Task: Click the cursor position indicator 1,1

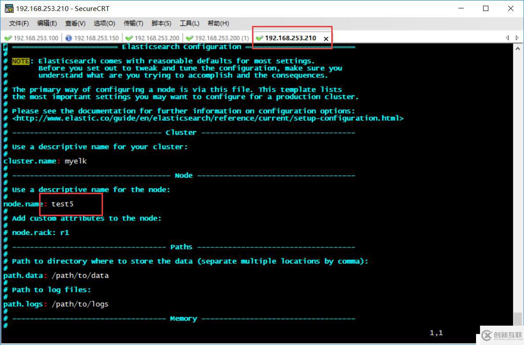Action: pyautogui.click(x=436, y=333)
